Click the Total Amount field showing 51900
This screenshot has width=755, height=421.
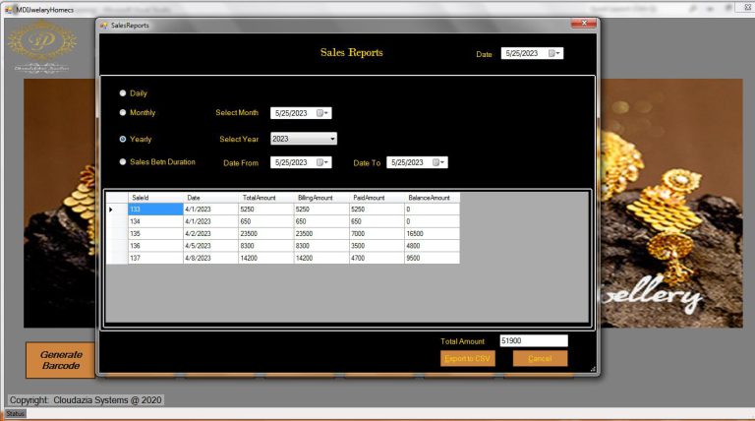pos(534,341)
